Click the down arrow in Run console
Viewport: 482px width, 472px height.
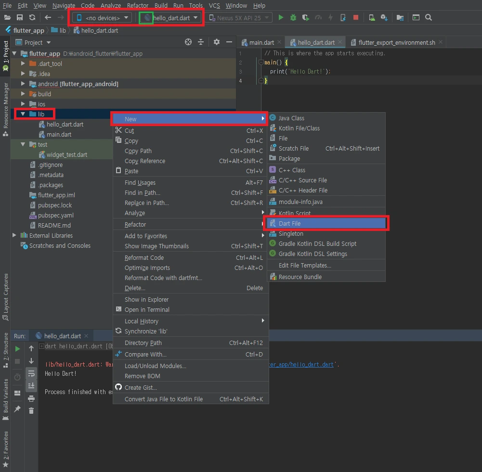[x=31, y=361]
